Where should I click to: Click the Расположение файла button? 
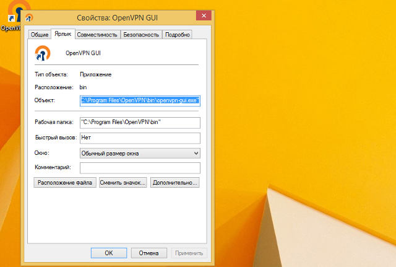click(x=65, y=183)
